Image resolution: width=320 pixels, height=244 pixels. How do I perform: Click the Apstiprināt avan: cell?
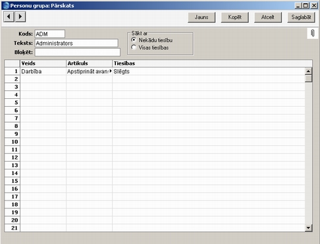[89, 71]
